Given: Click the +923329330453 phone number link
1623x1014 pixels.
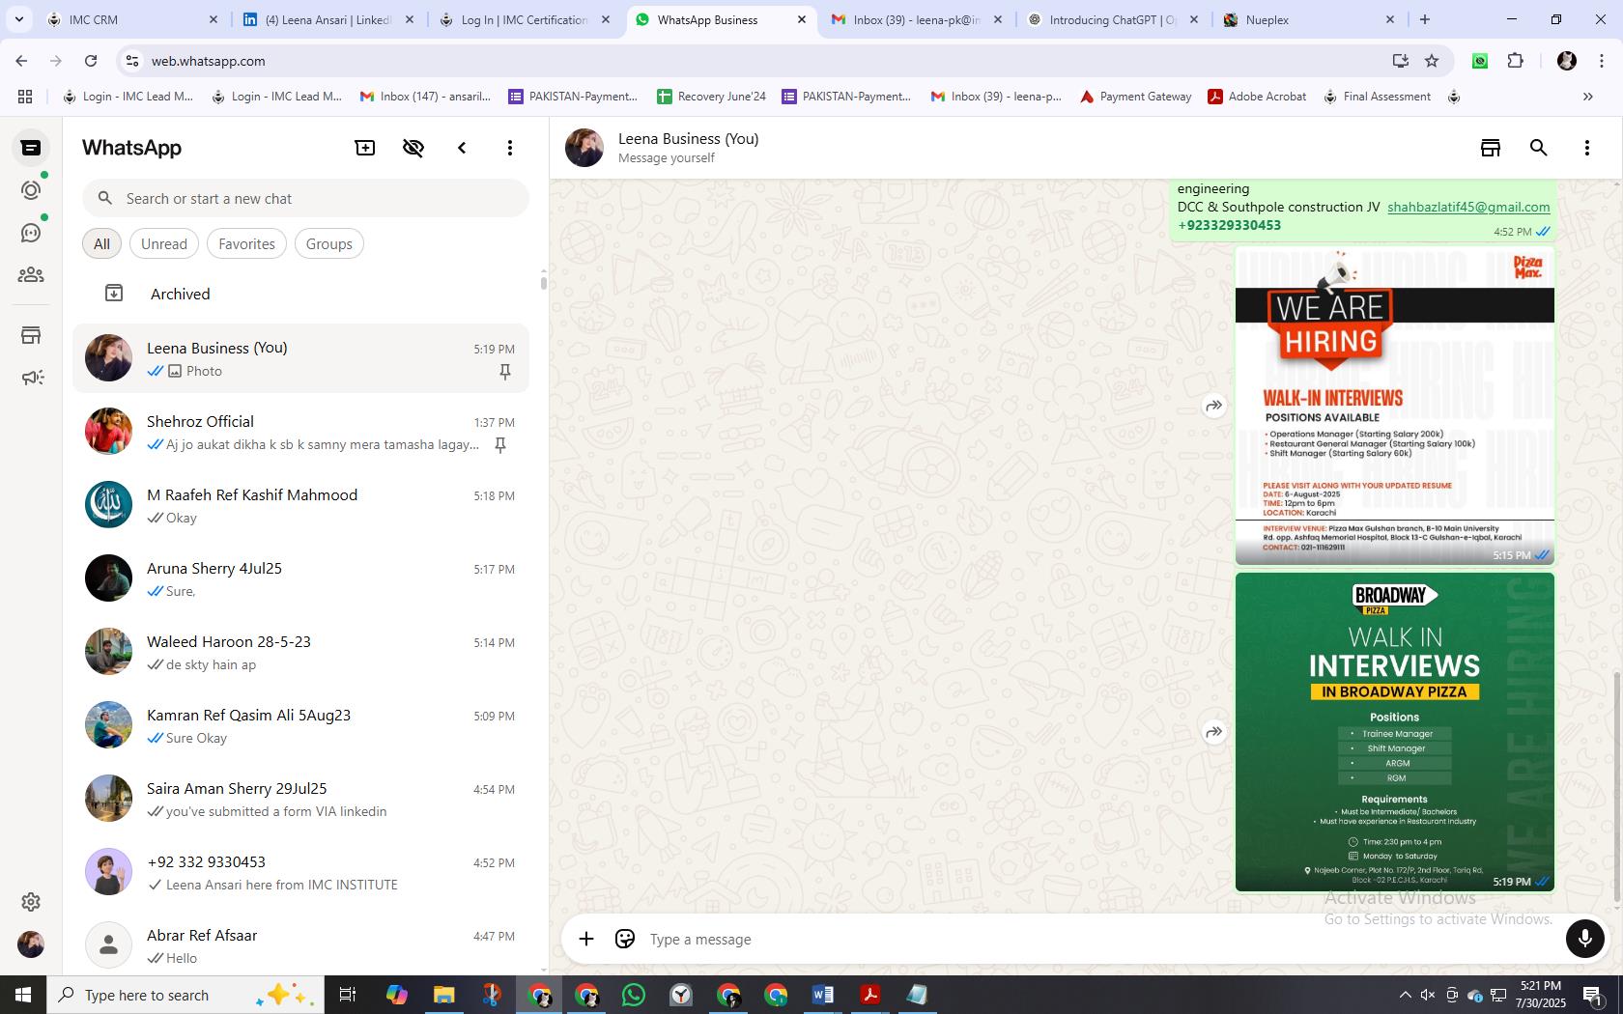Looking at the screenshot, I should click(x=1229, y=225).
